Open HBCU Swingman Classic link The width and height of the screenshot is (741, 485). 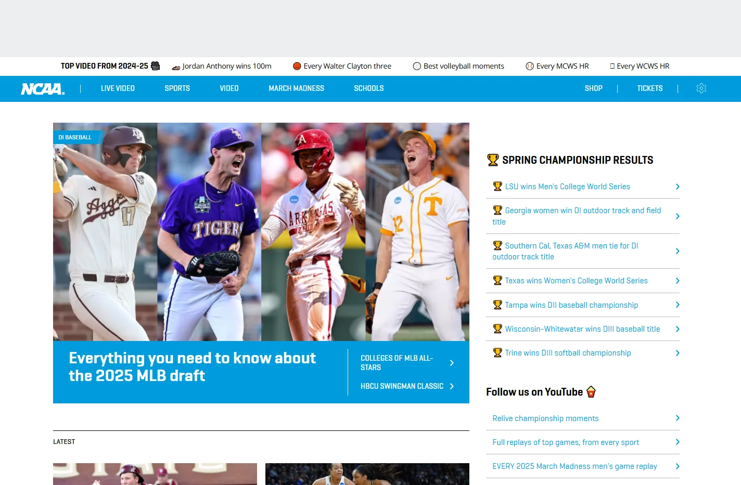[402, 386]
